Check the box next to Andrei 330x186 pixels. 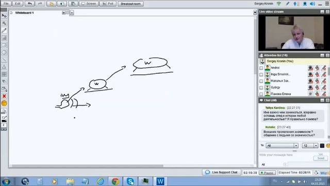click(261, 68)
